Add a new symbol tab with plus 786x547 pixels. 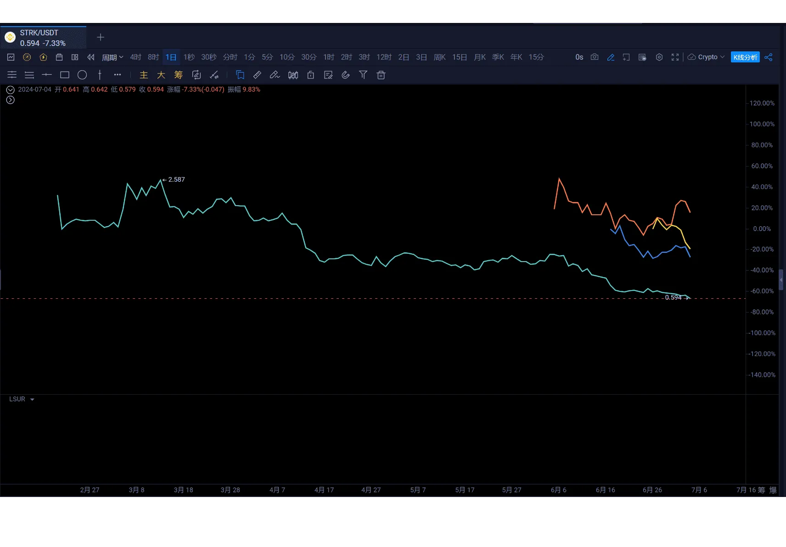(101, 37)
